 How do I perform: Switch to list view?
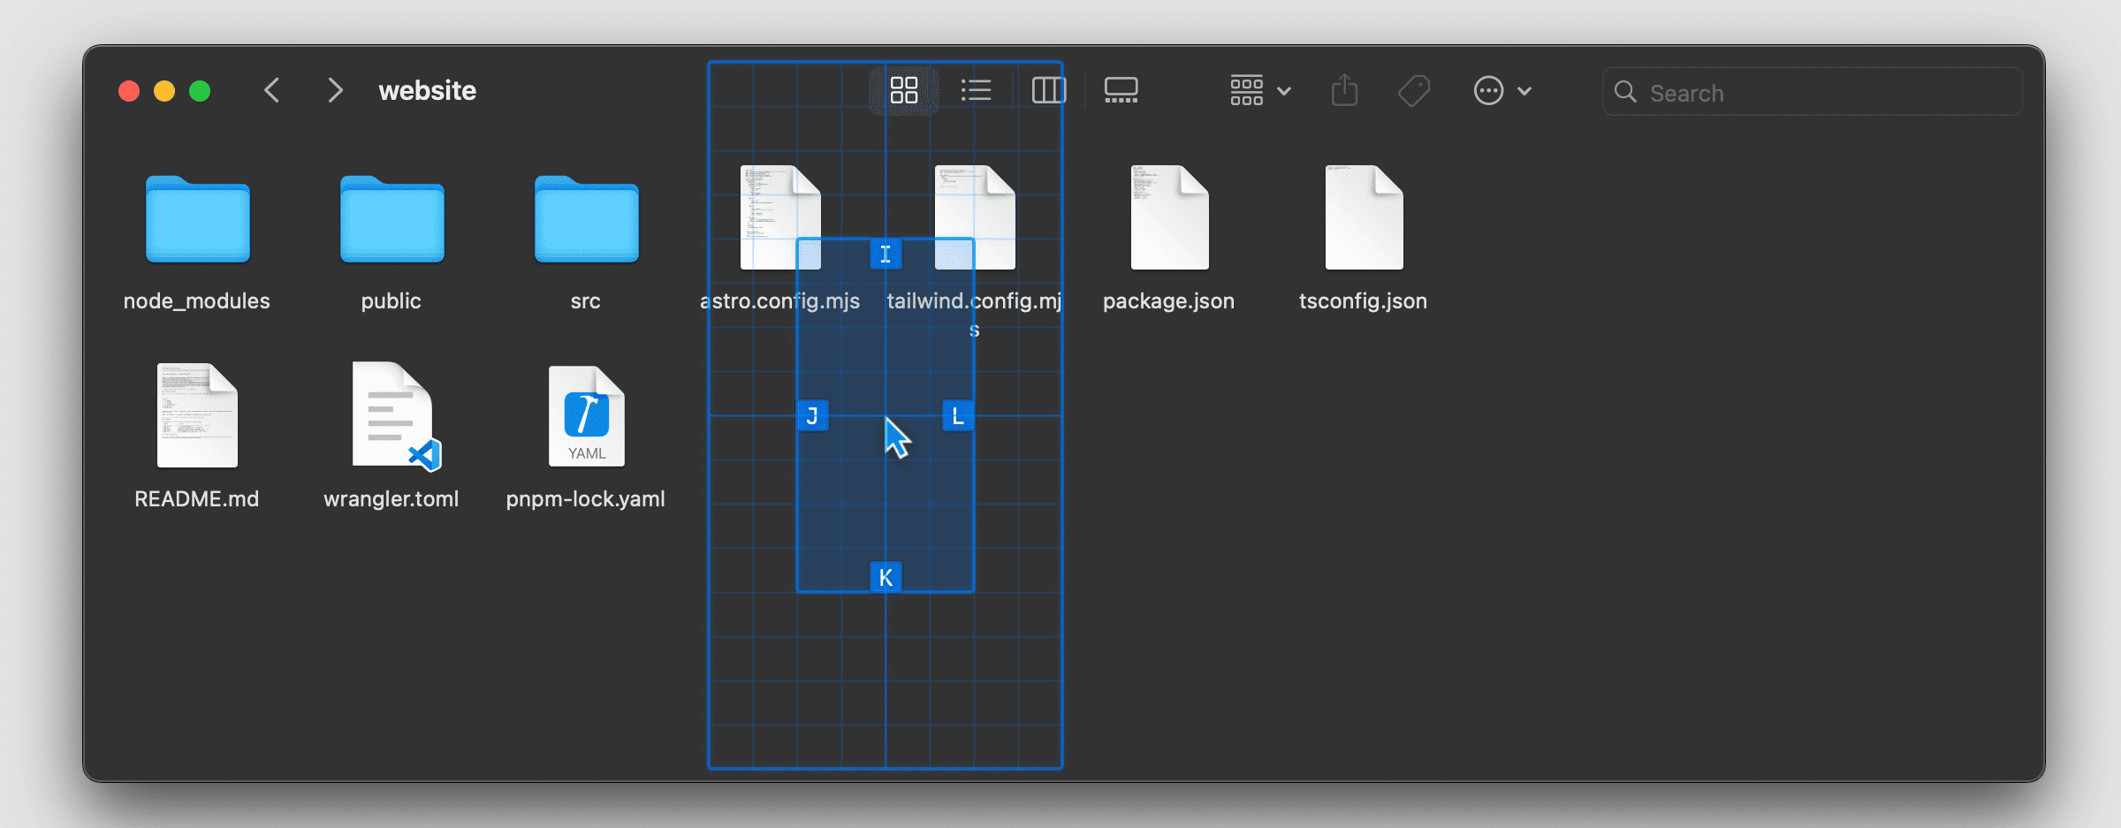pyautogui.click(x=976, y=90)
